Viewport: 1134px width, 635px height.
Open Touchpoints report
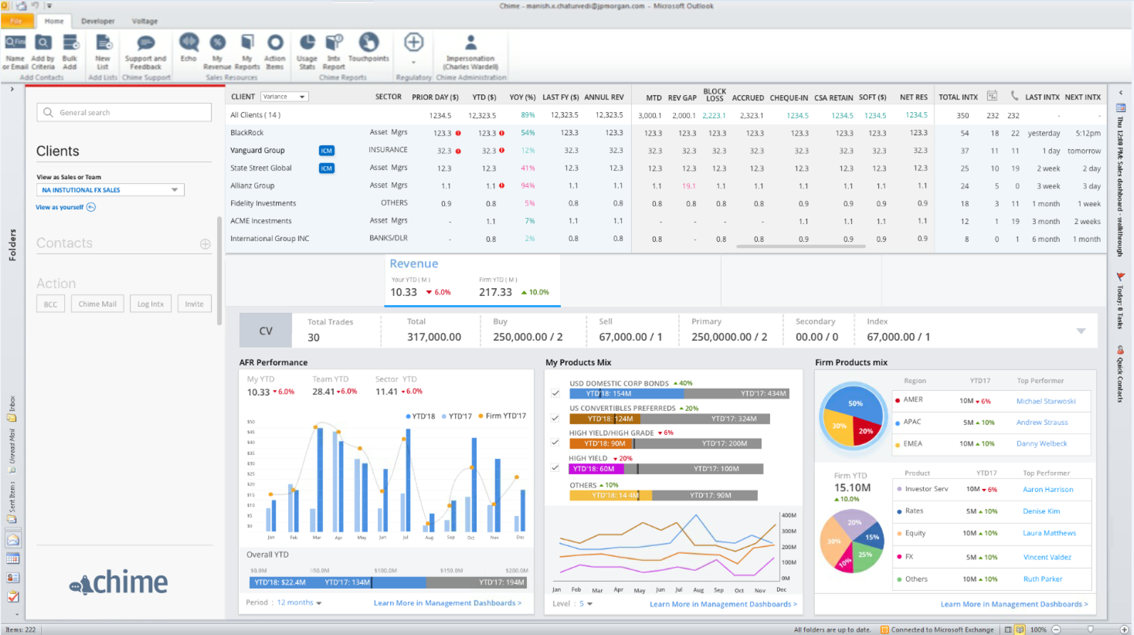tap(368, 48)
